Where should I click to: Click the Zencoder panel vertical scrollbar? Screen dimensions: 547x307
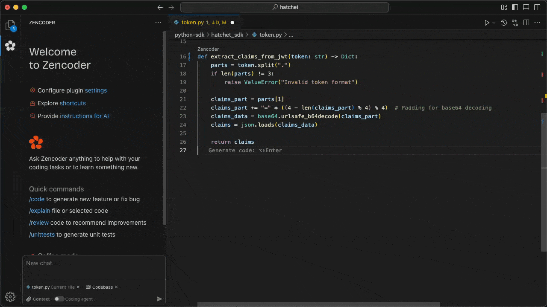(x=165, y=128)
